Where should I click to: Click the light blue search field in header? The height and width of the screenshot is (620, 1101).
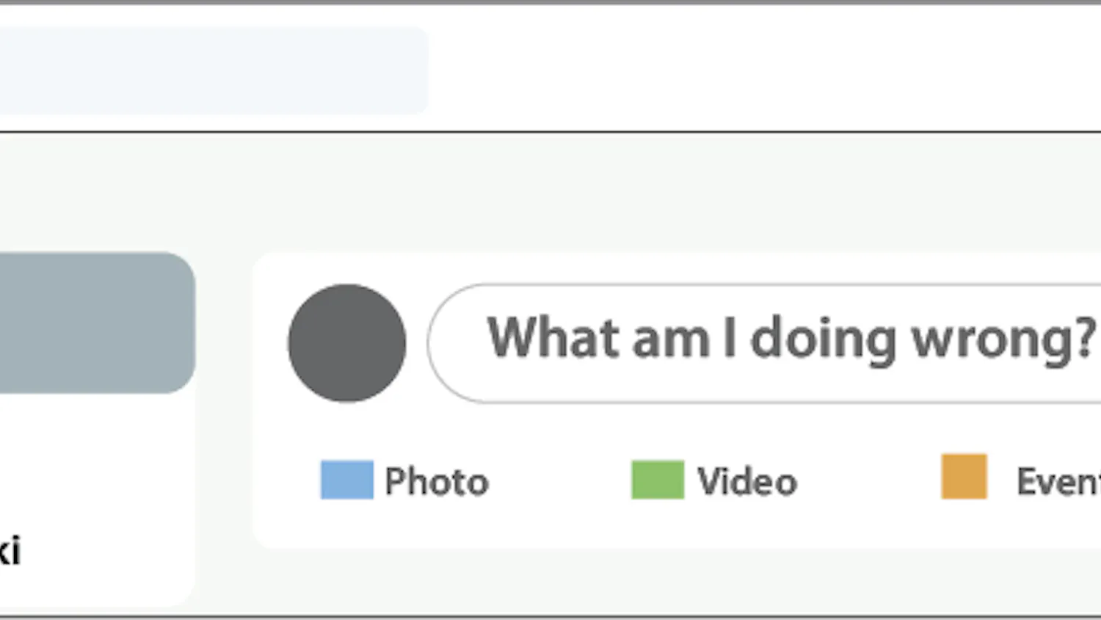pyautogui.click(x=213, y=71)
